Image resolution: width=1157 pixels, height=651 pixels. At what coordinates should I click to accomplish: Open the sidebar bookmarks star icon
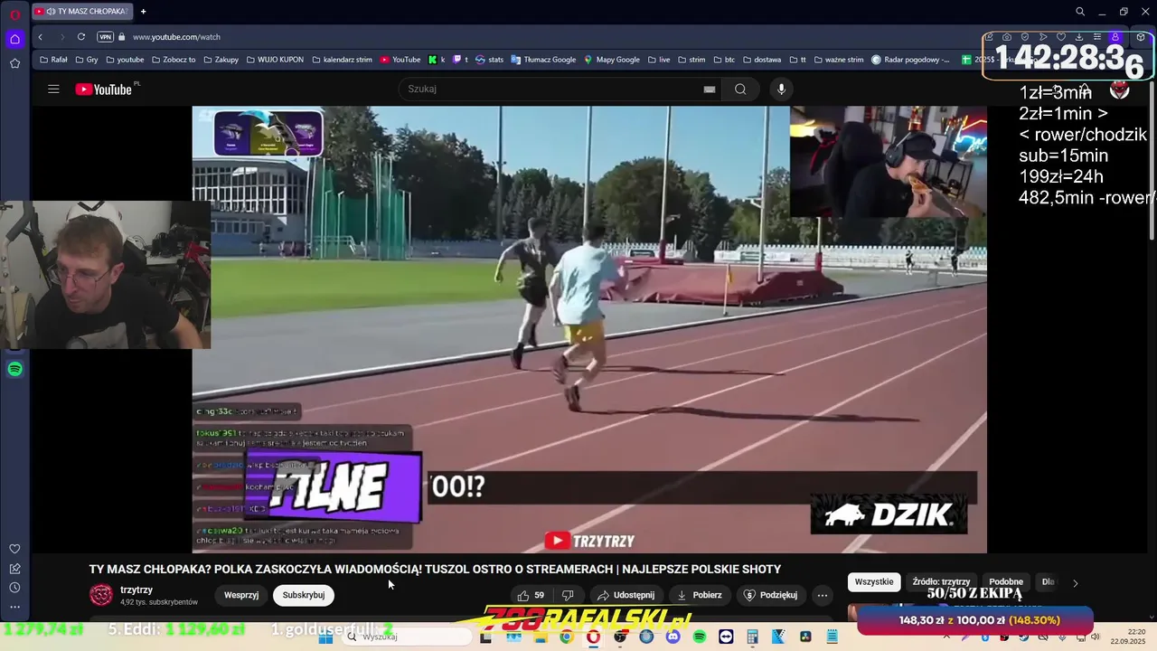[x=14, y=63]
